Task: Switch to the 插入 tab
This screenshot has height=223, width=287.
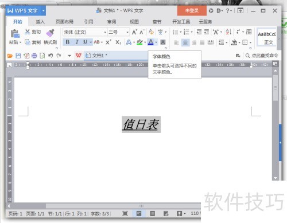Action: [40, 22]
